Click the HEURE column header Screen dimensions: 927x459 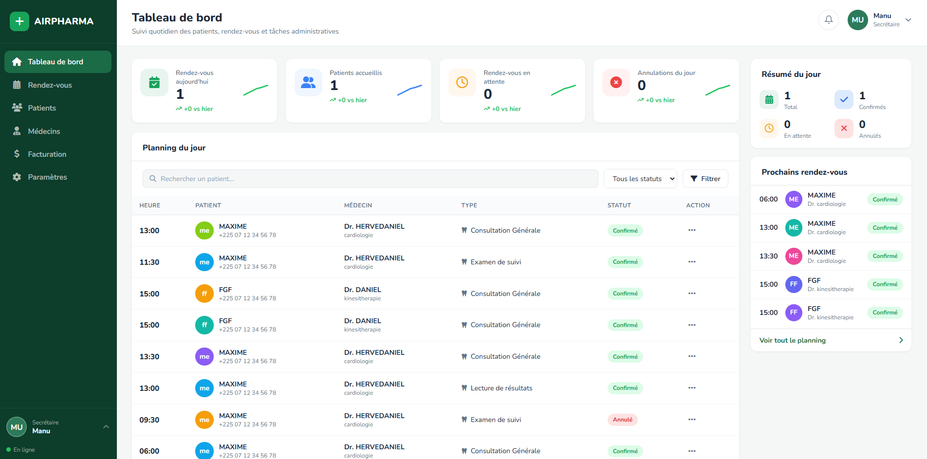150,205
